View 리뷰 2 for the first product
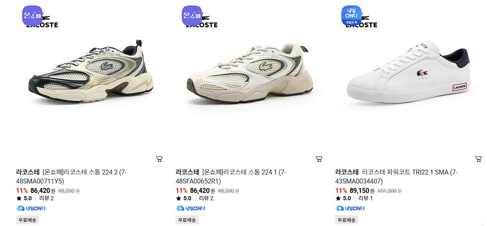The height and width of the screenshot is (226, 487). click(46, 198)
